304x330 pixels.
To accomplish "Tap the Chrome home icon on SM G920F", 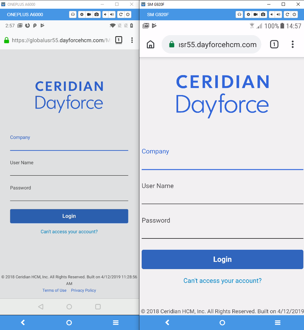I will coord(150,44).
